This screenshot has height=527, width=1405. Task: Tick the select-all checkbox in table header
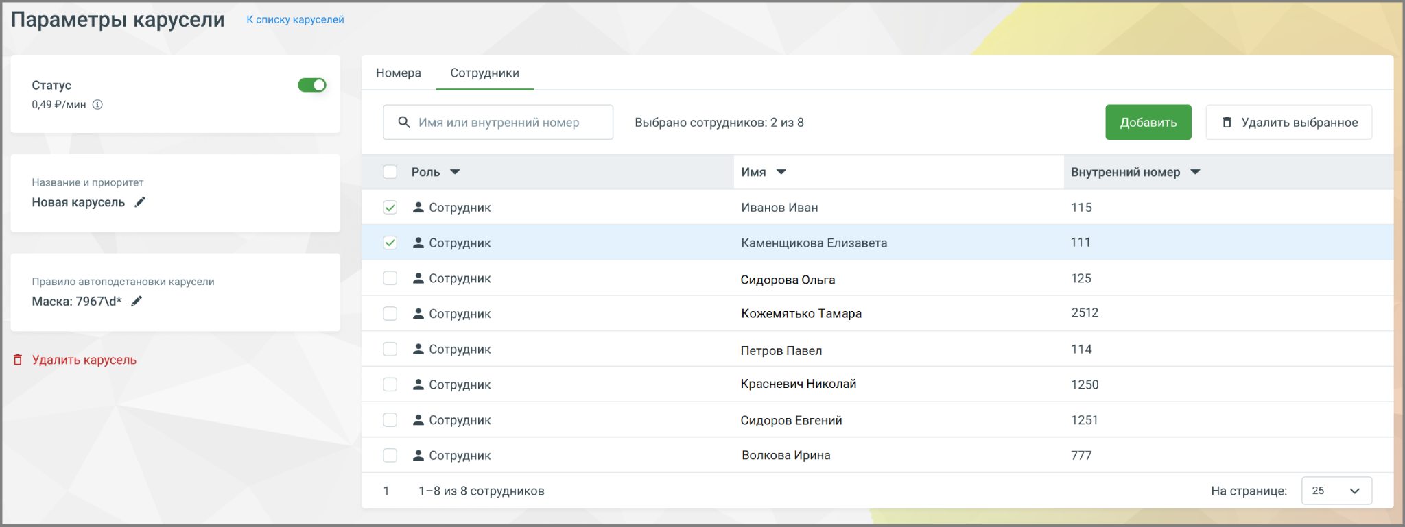coord(390,172)
